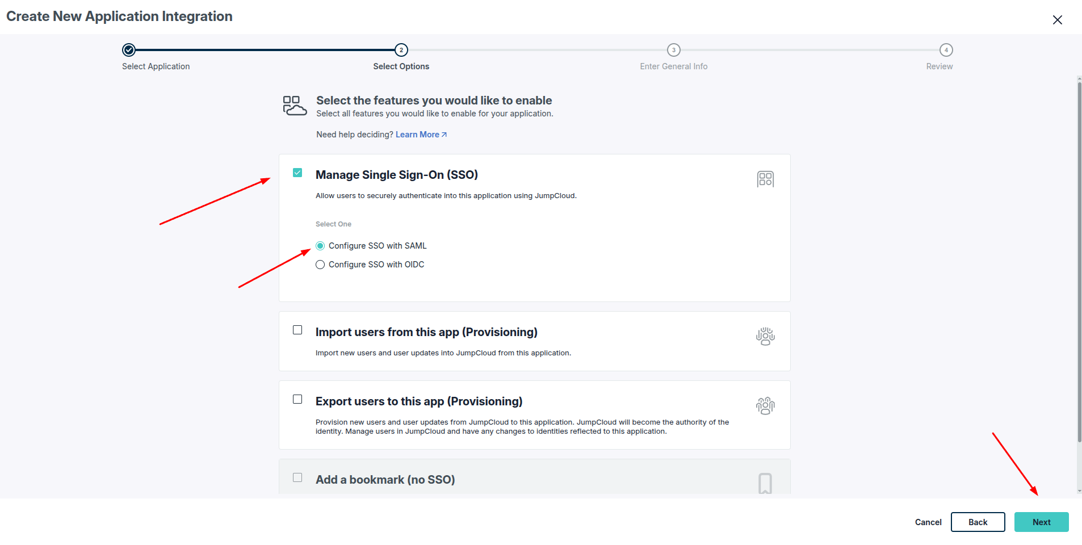
Task: Check Add a bookmark (no SSO)
Action: [x=297, y=477]
